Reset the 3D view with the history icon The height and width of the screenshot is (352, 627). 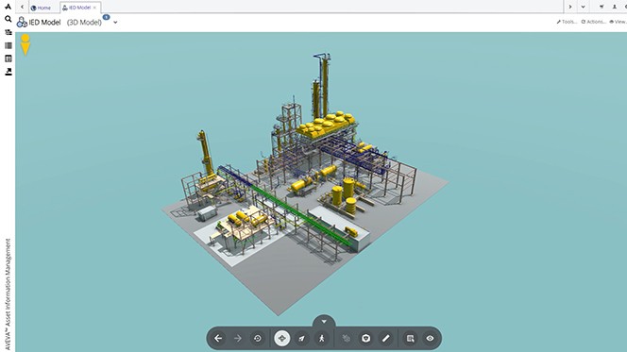click(x=258, y=339)
